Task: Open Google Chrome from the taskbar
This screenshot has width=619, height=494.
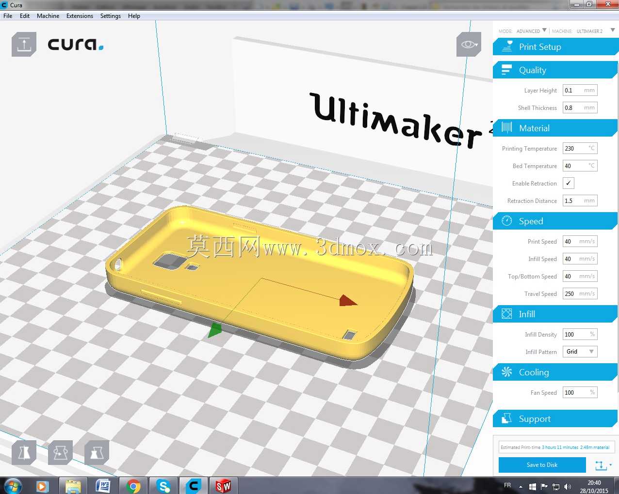Action: (133, 486)
